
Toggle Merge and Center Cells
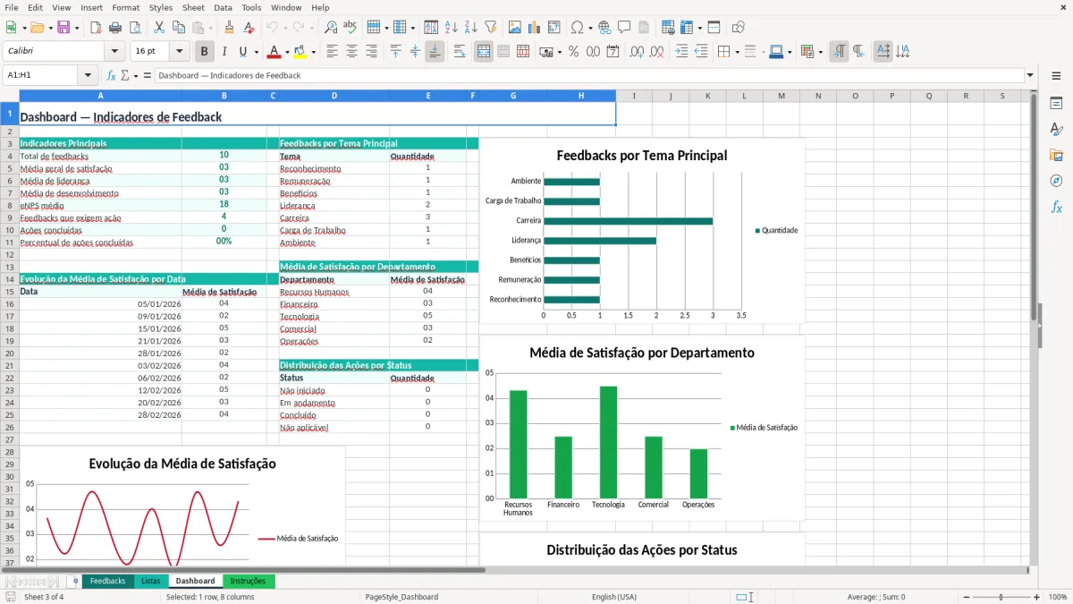(x=484, y=52)
